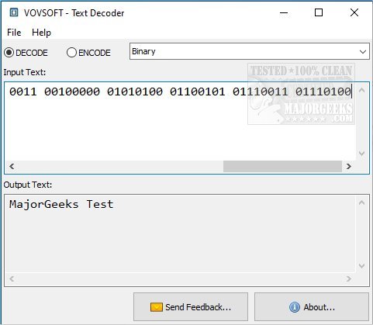Click input horizontal scroll right arrow
Screen dimensions: 373x325
[349, 167]
